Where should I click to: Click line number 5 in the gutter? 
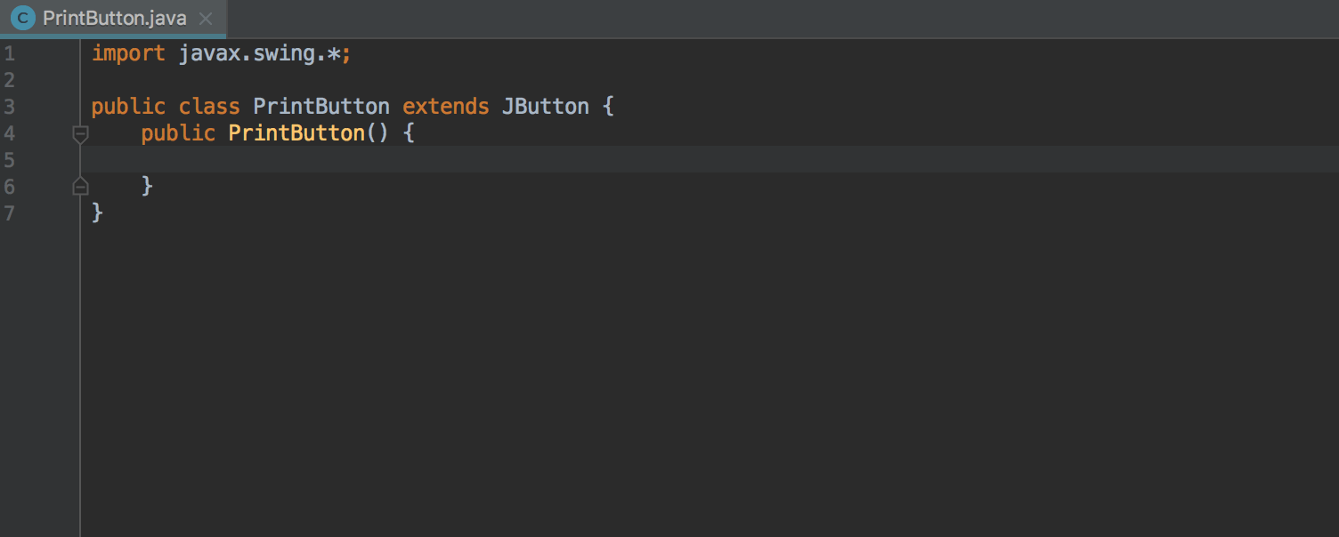click(9, 160)
